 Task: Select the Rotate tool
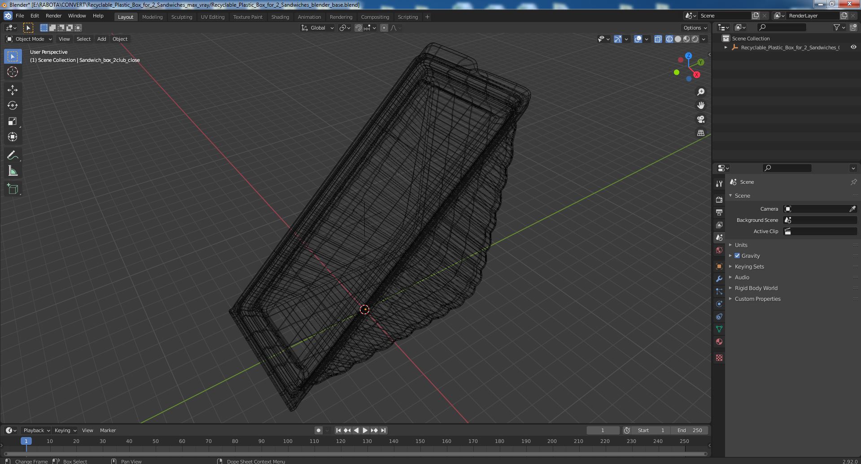click(13, 106)
